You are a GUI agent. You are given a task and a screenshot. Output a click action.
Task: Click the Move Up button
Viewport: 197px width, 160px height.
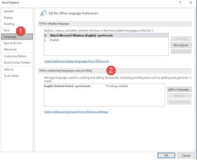[181, 39]
